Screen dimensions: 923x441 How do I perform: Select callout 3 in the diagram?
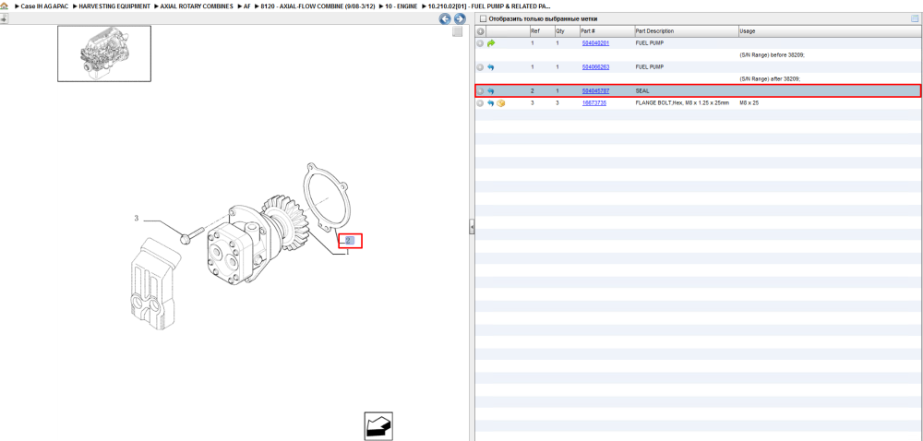pyautogui.click(x=136, y=218)
